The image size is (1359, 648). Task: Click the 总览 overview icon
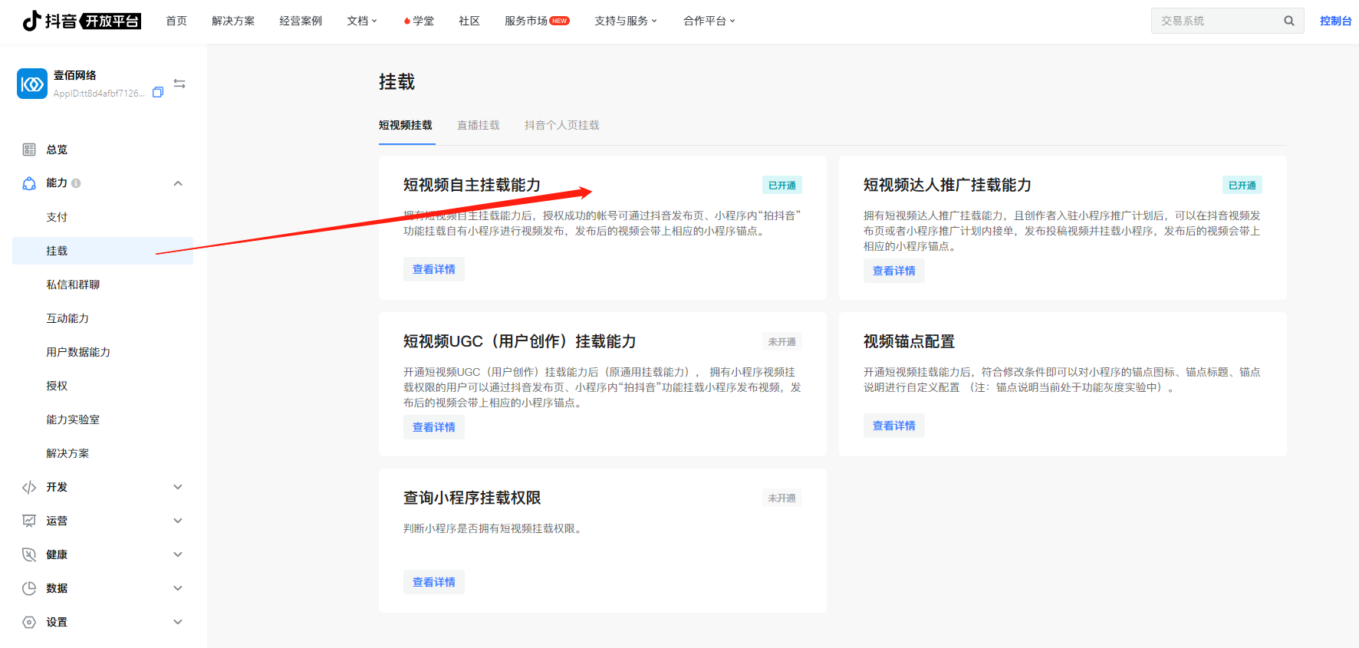29,150
